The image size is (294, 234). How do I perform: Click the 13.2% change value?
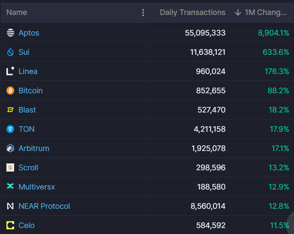(279, 168)
